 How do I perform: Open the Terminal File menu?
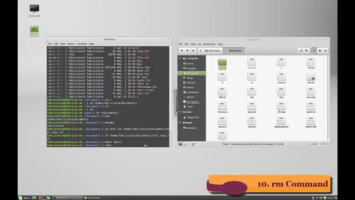[x=49, y=44]
